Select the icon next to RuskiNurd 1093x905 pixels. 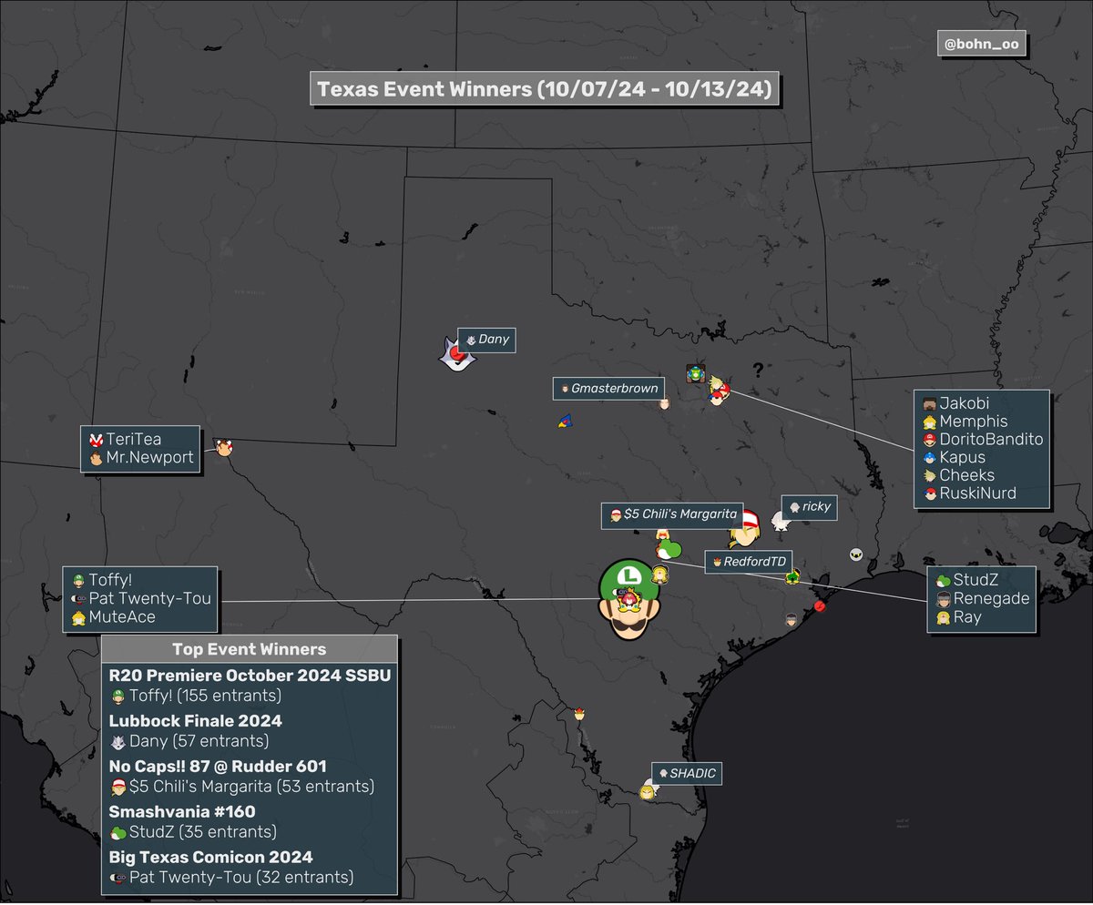coord(929,494)
